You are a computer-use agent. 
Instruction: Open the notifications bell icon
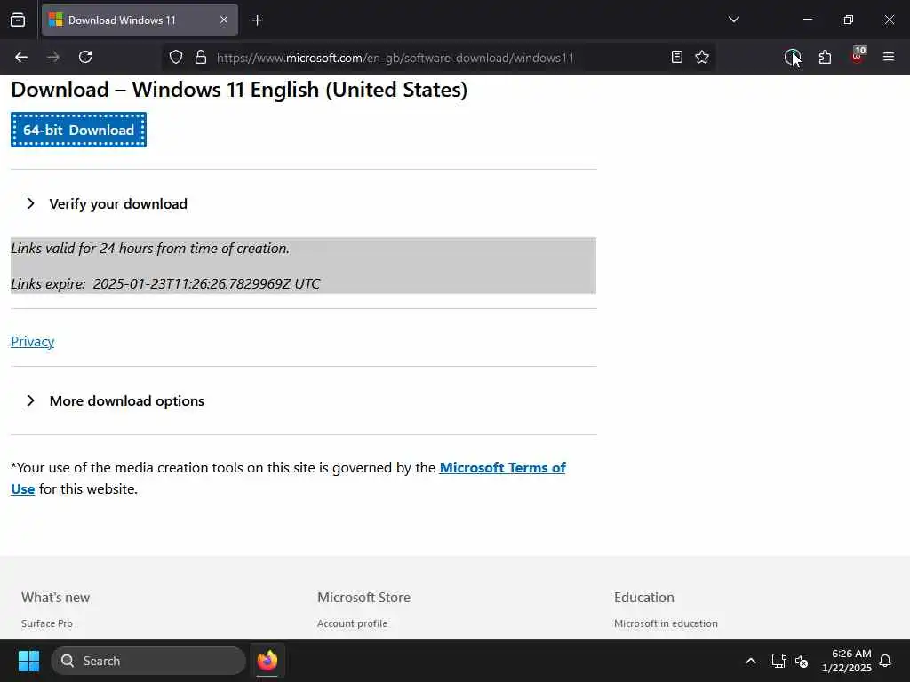[885, 661]
